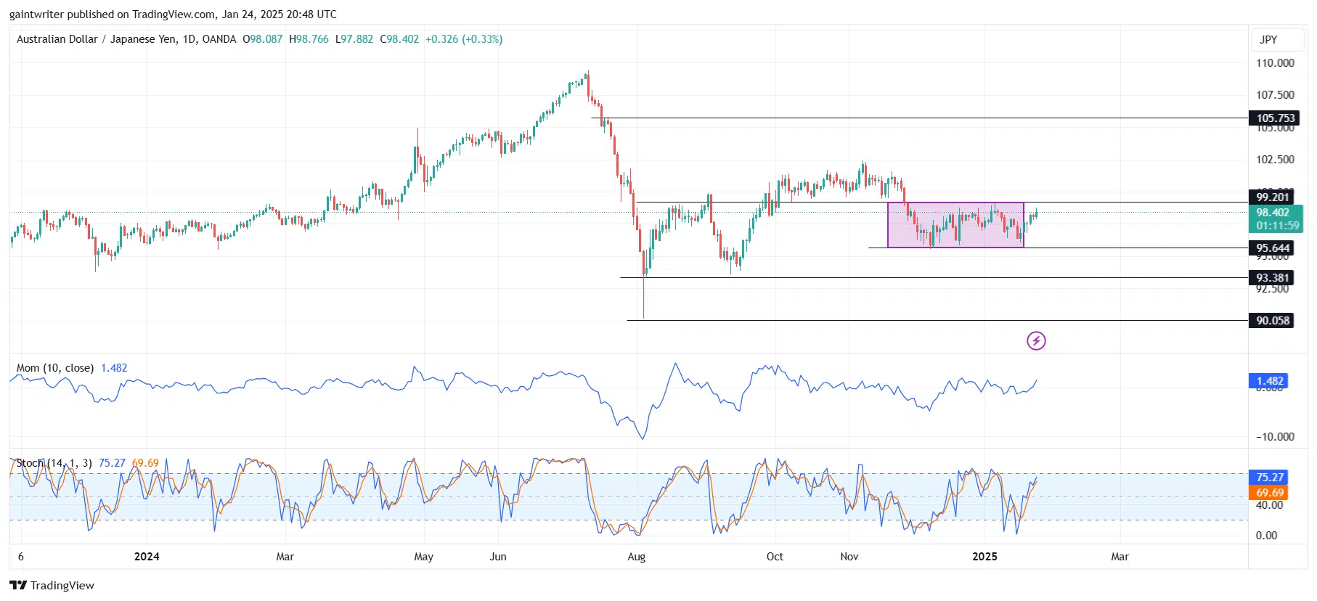The height and width of the screenshot is (601, 1317).
Task: Click the 90.058 price level label
Action: coord(1273,321)
